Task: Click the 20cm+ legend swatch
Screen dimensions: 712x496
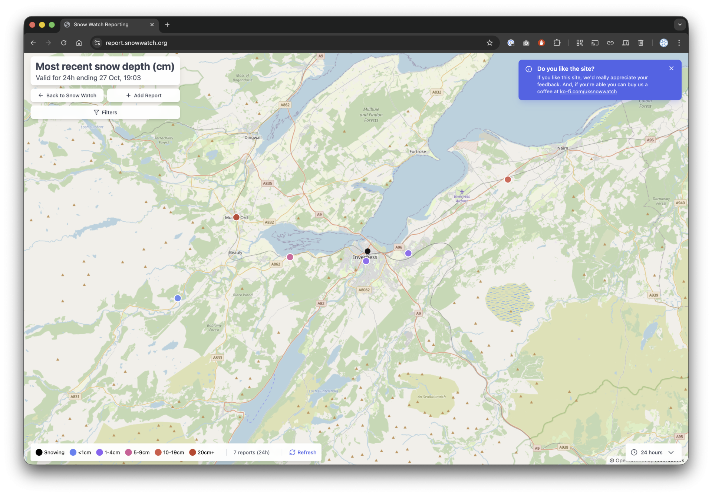Action: 192,452
